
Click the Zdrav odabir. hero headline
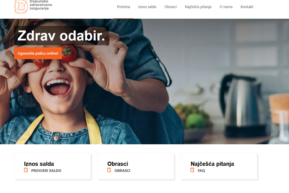61,36
